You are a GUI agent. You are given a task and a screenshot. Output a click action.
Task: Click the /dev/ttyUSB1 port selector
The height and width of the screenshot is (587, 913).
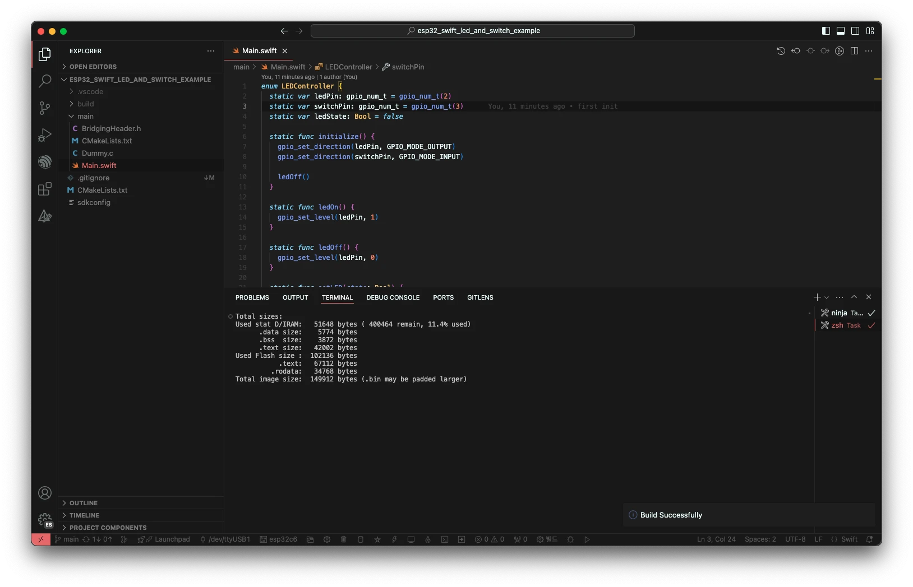(x=225, y=539)
